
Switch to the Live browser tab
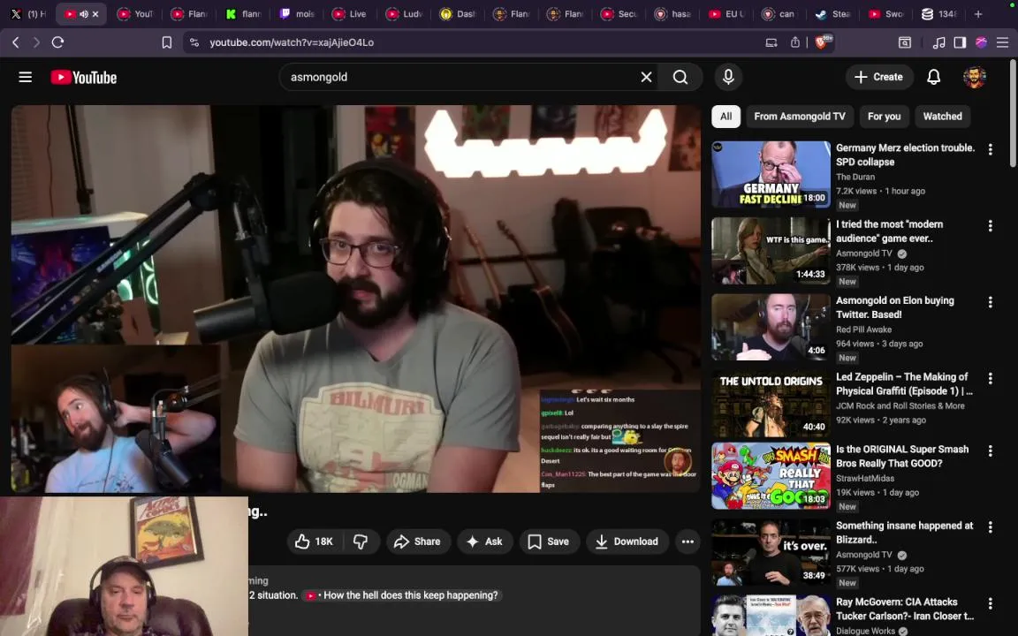349,13
